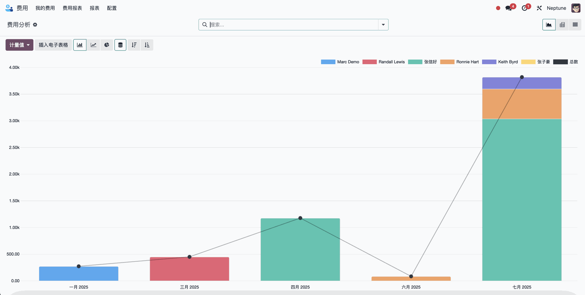The width and height of the screenshot is (585, 295).
Task: Open the 配置 menu
Action: pos(112,8)
